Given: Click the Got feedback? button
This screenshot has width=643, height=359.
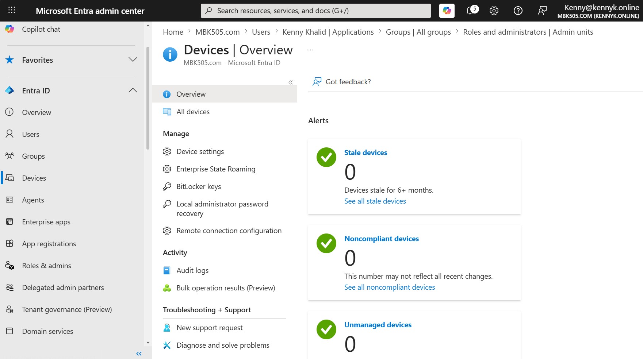Looking at the screenshot, I should [342, 82].
